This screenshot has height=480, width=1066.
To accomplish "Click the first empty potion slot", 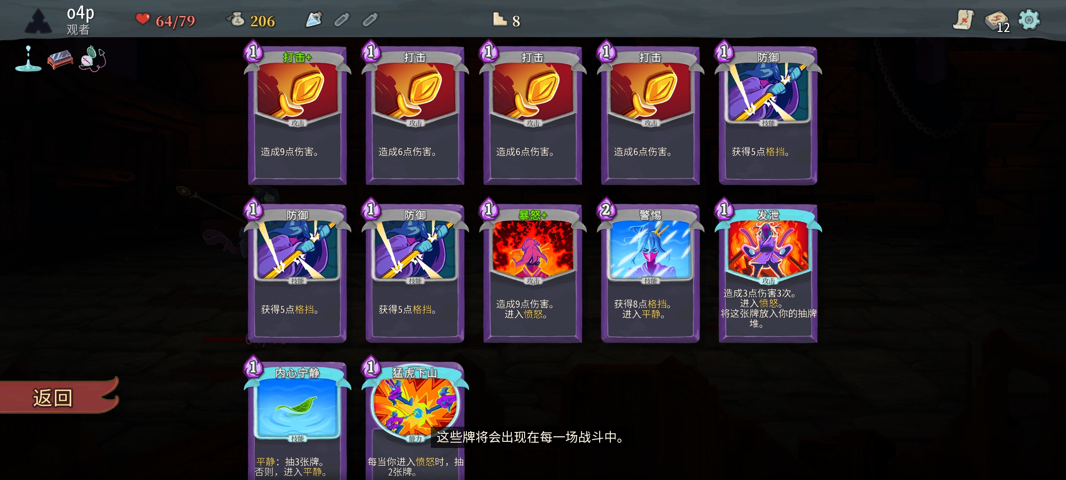I will tap(342, 20).
